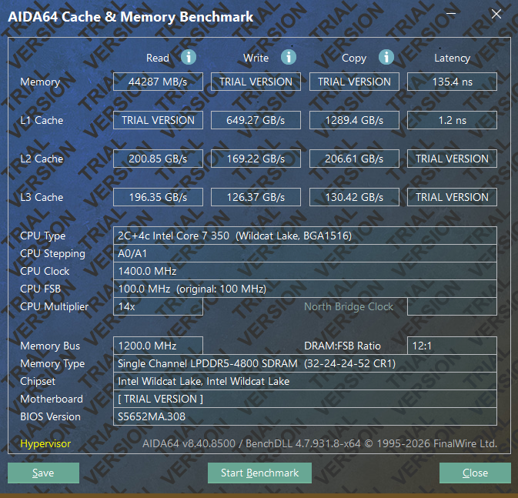Screen dimensions: 518x498
Task: Click the Close button at bottom
Action: click(x=475, y=473)
